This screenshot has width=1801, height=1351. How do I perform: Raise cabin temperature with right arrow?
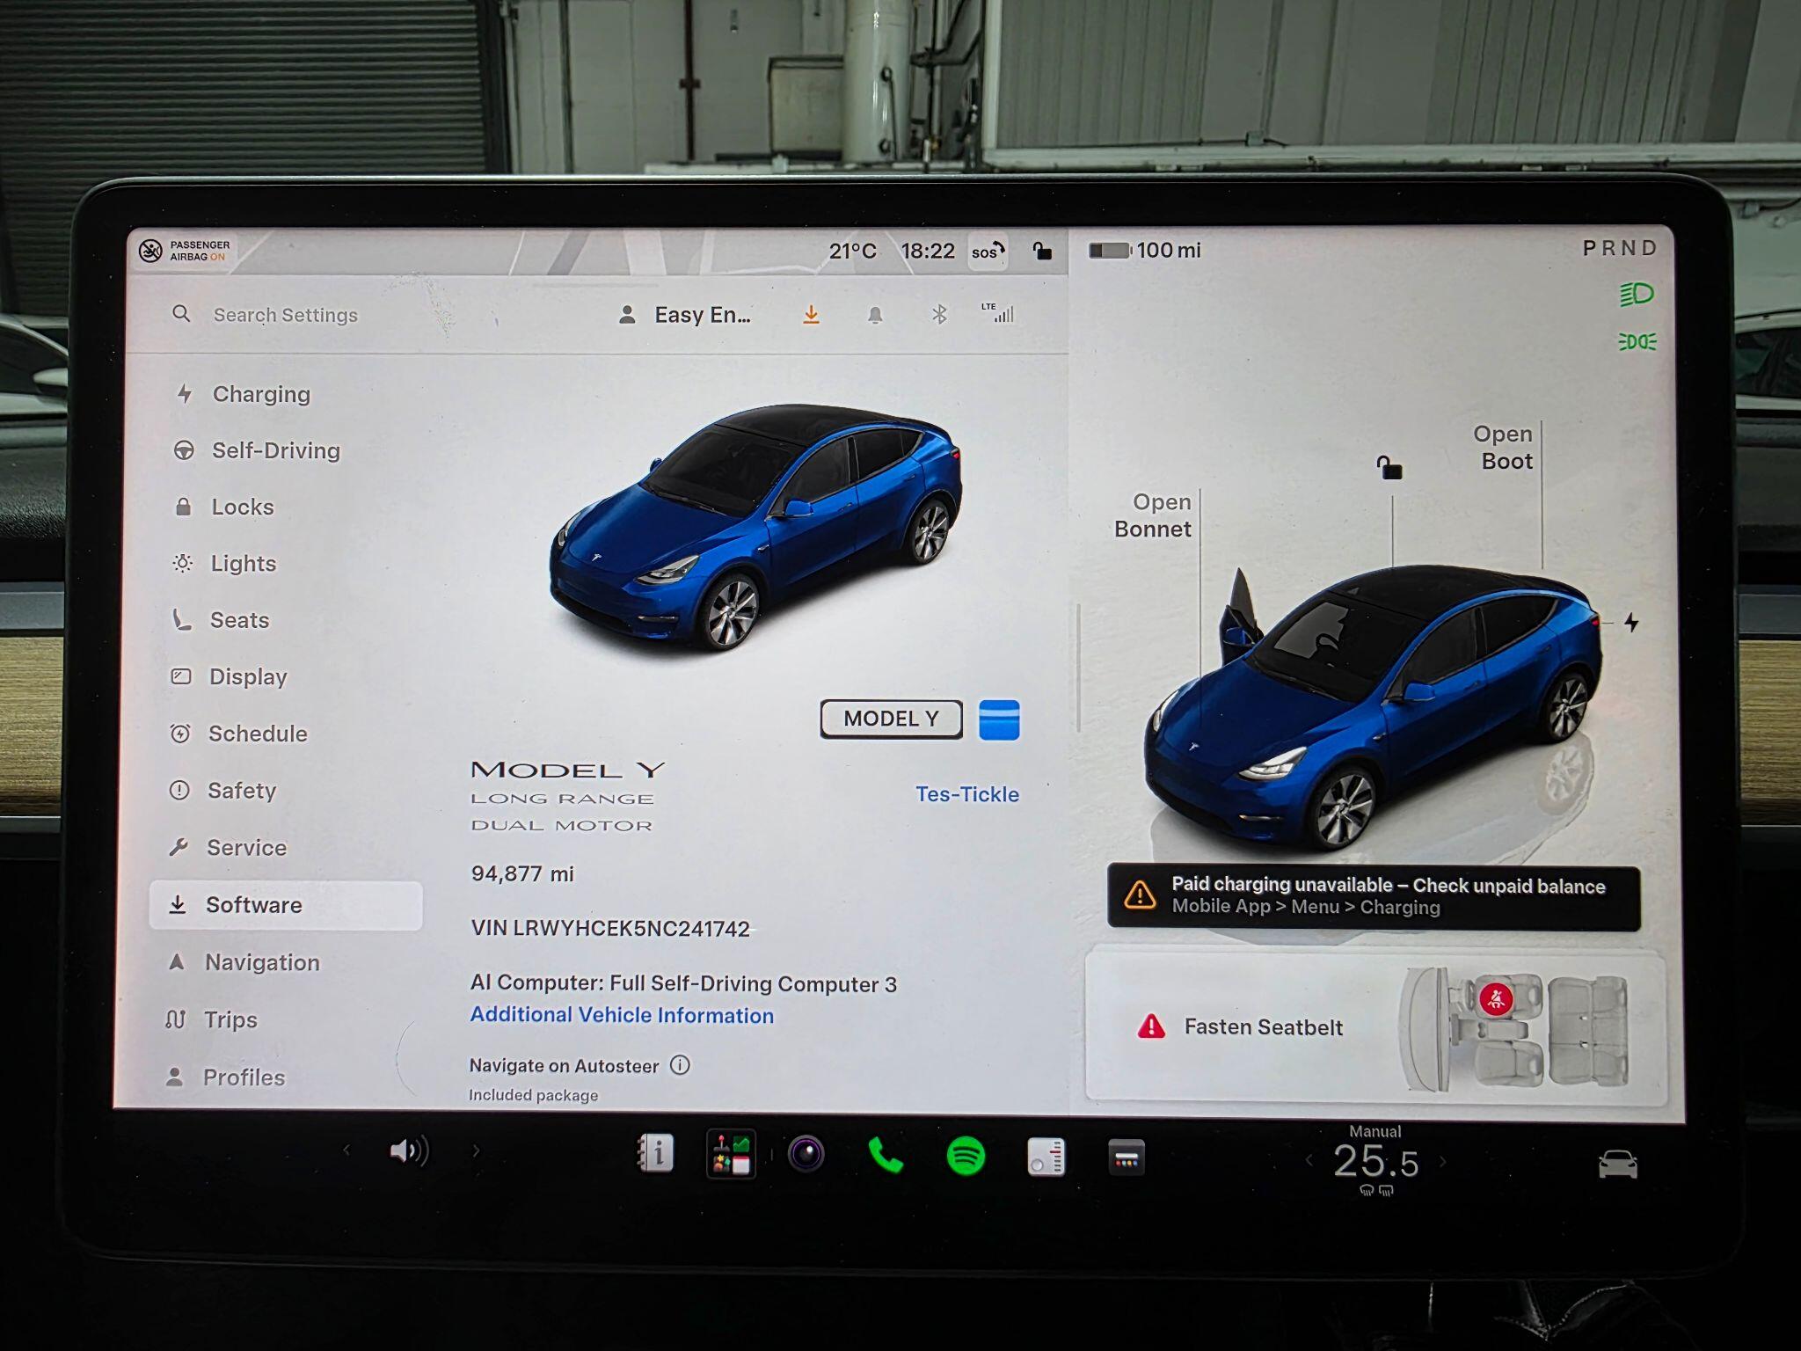click(x=1443, y=1162)
